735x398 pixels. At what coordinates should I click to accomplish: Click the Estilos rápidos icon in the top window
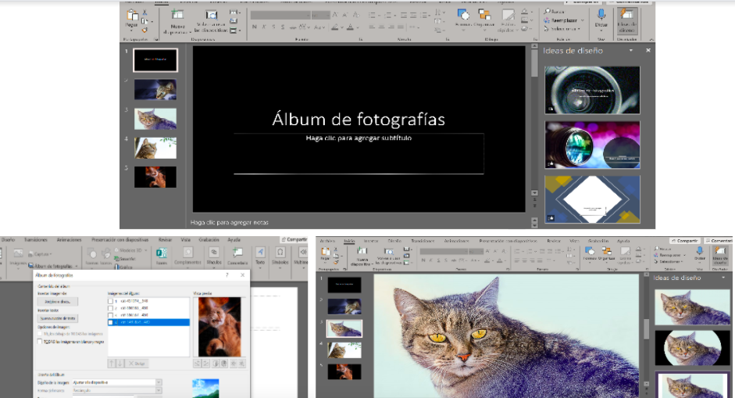(x=508, y=16)
